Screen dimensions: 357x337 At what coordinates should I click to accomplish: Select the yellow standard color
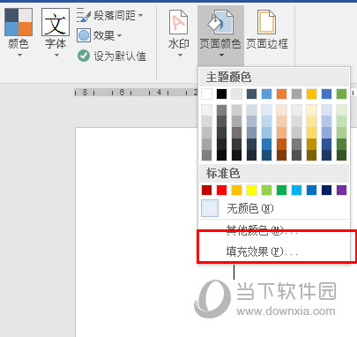tap(252, 190)
